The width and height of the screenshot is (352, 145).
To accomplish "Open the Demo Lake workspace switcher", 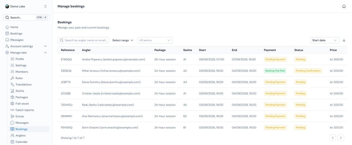I will (26, 6).
